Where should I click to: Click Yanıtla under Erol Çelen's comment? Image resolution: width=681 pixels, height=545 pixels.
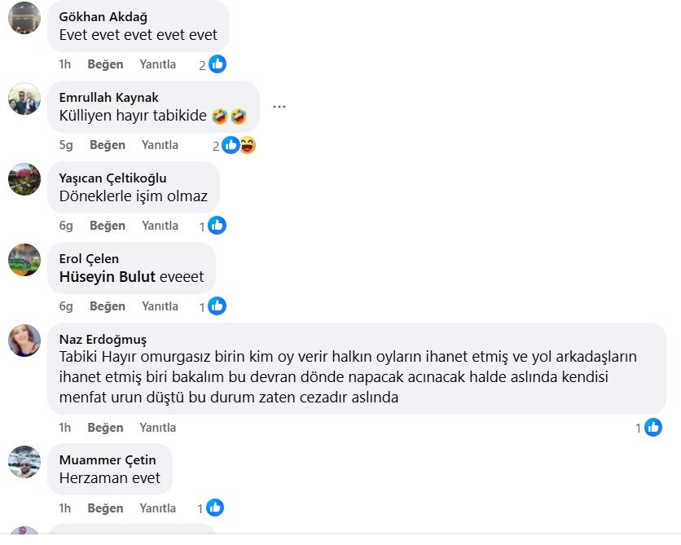pyautogui.click(x=160, y=306)
